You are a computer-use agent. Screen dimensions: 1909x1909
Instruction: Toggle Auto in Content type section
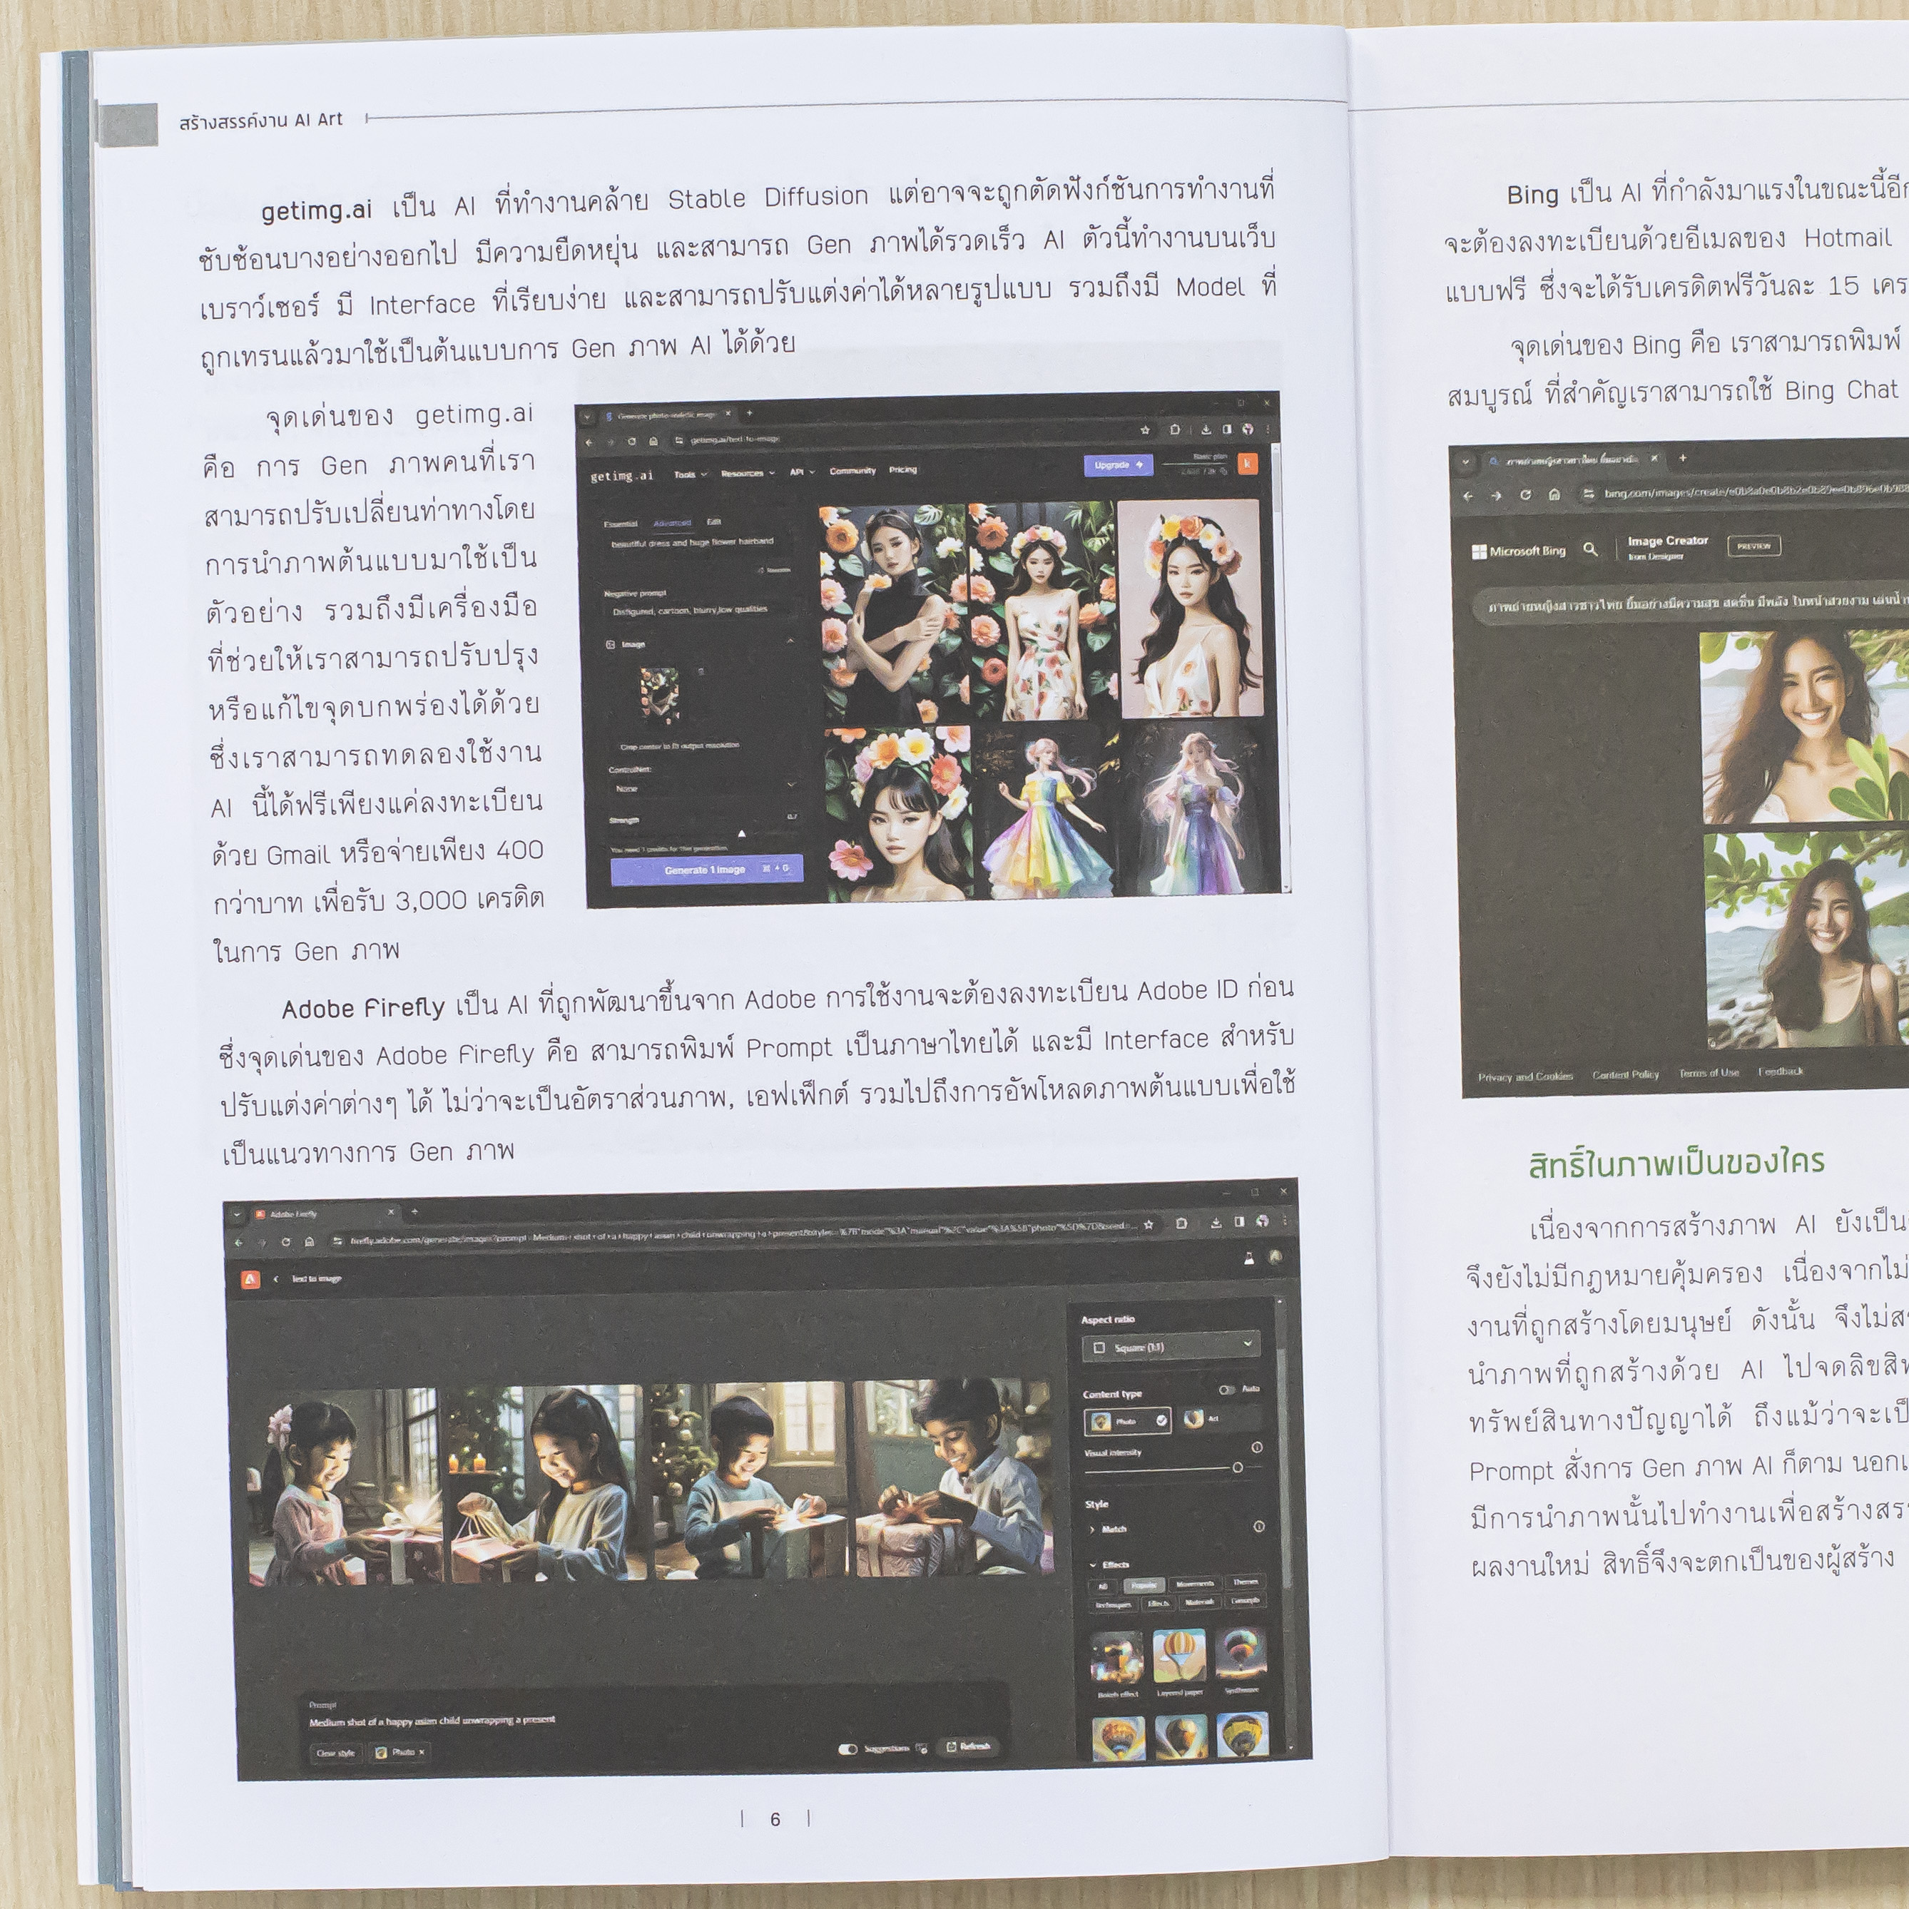[x=1228, y=1389]
